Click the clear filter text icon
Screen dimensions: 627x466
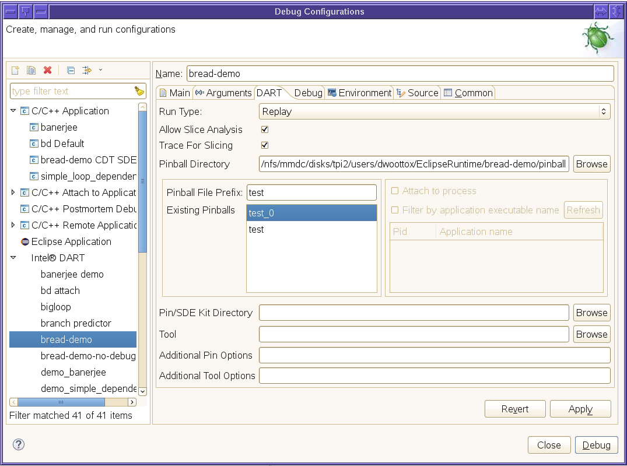pos(139,91)
